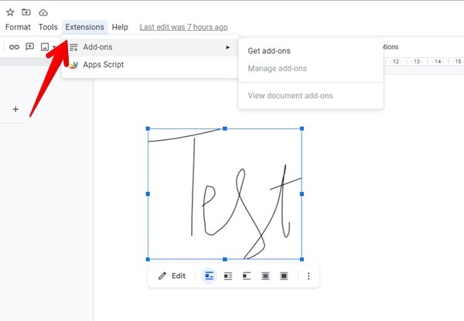The width and height of the screenshot is (464, 321).
Task: Click the Apps Script logo icon
Action: tap(73, 65)
